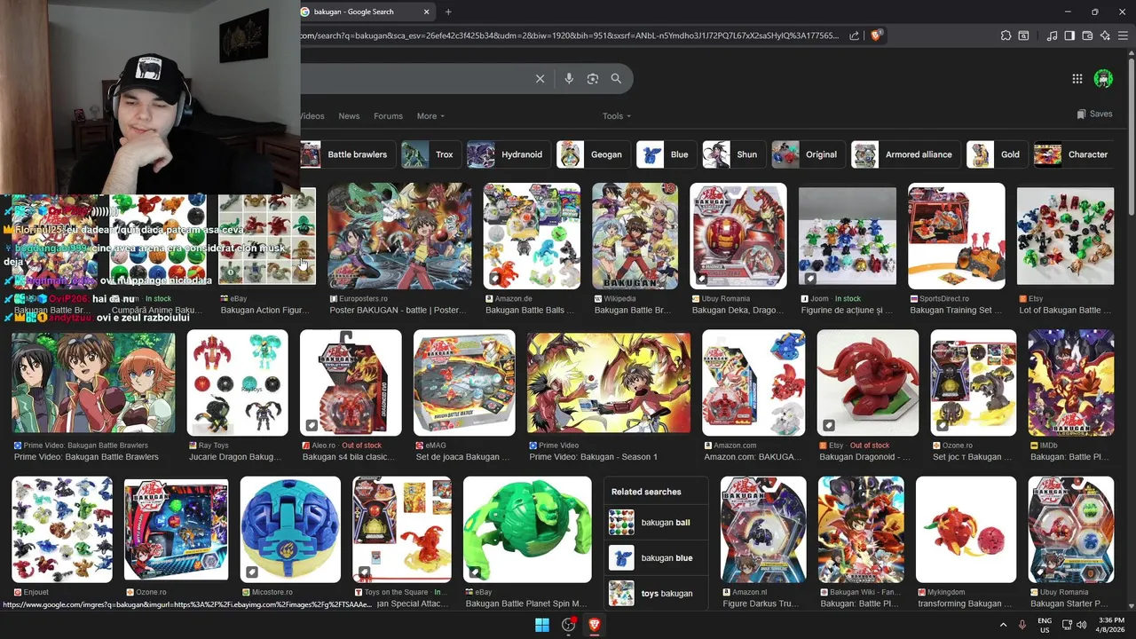Image resolution: width=1136 pixels, height=639 pixels.
Task: Start voice search with the microphone icon
Action: point(569,79)
